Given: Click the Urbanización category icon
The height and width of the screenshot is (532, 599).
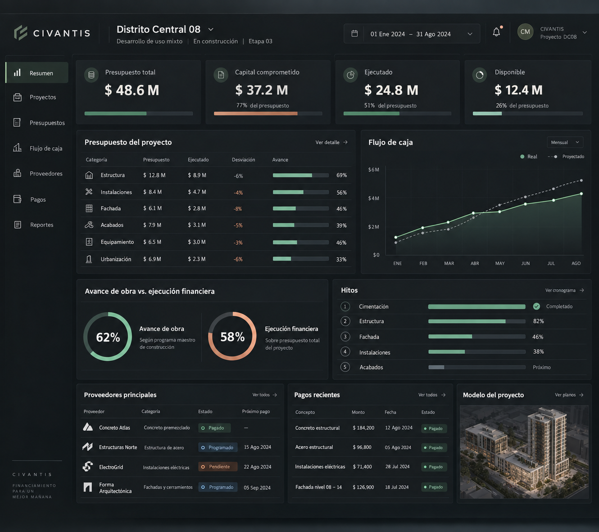Looking at the screenshot, I should coord(89,259).
